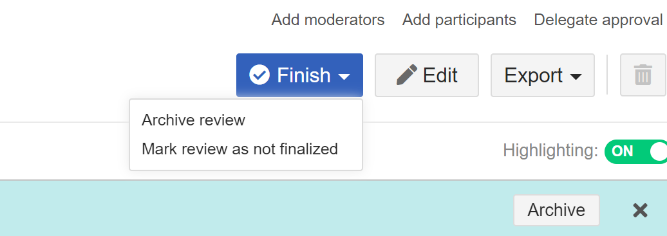Collapse the Finish dropdown using its caret arrow
The width and height of the screenshot is (667, 236).
click(x=344, y=77)
